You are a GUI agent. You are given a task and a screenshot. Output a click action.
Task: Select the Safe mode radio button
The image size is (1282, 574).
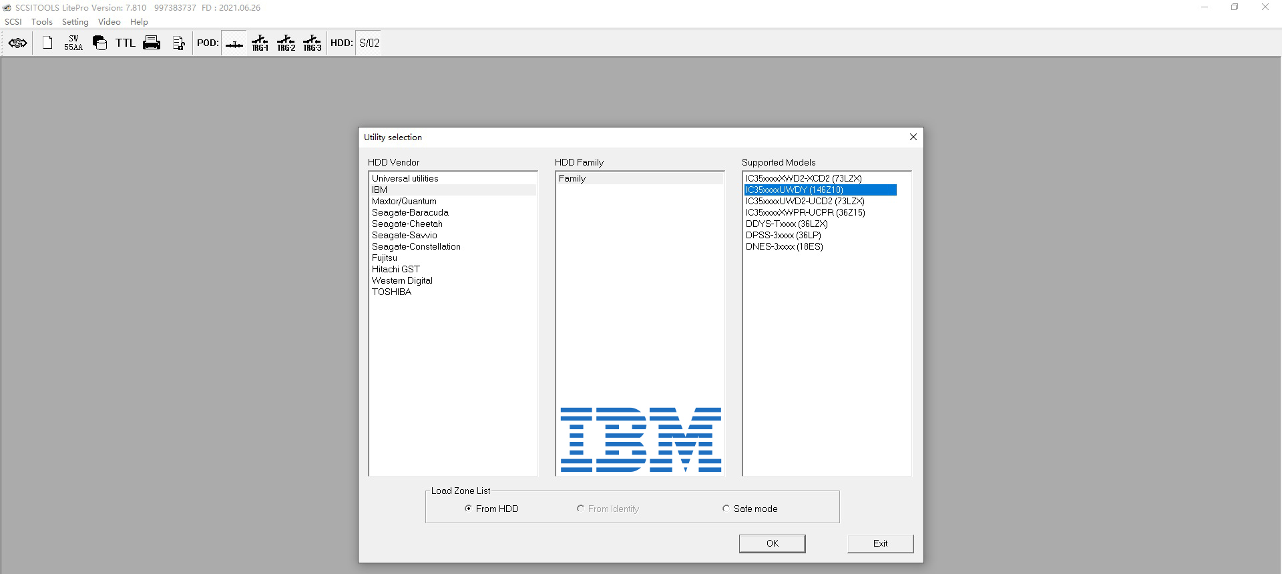coord(750,509)
